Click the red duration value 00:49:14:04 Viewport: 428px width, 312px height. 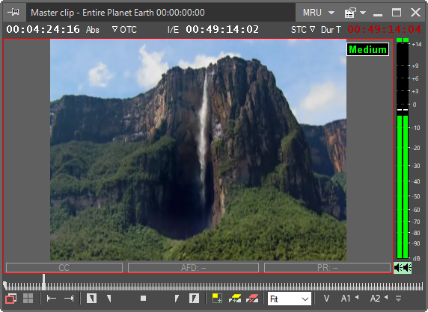384,29
